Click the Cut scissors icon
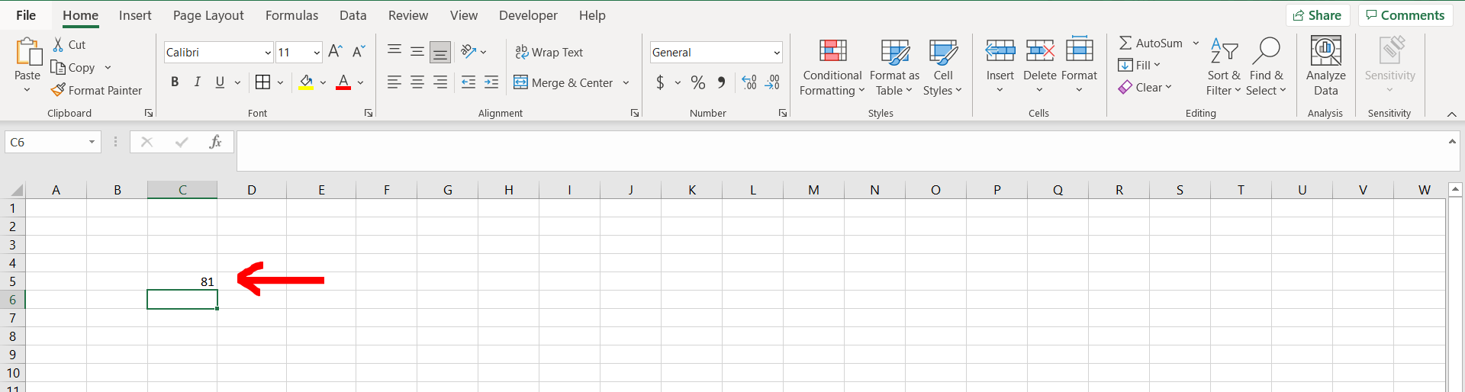Screen dimensions: 1465x392 [x=58, y=44]
